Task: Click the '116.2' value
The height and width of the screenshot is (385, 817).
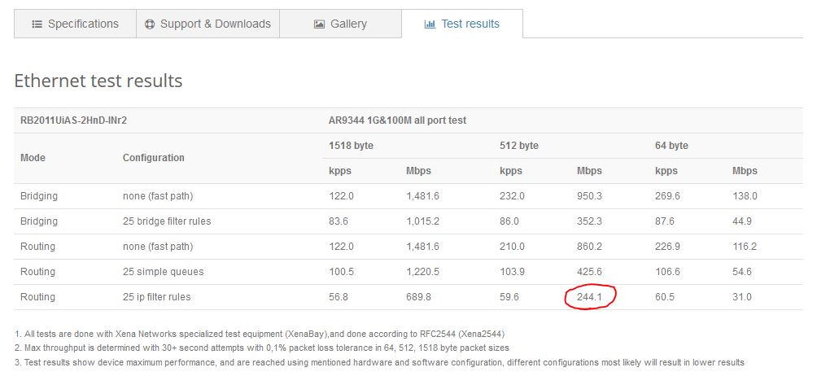Action: (x=745, y=247)
